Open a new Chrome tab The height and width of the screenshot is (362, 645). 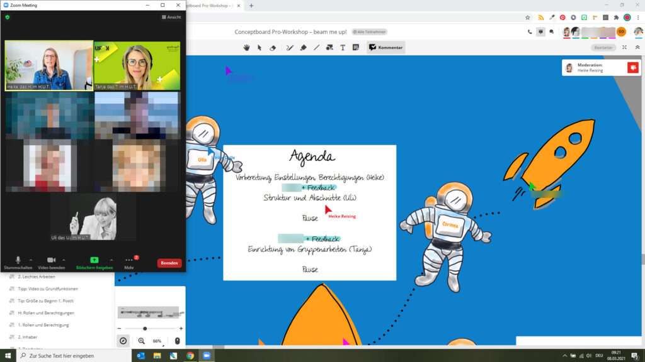[251, 6]
